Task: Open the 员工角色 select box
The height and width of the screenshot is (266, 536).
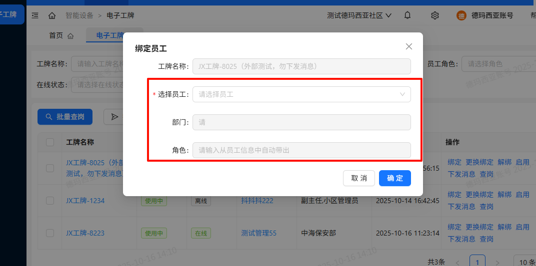Action: (x=498, y=64)
